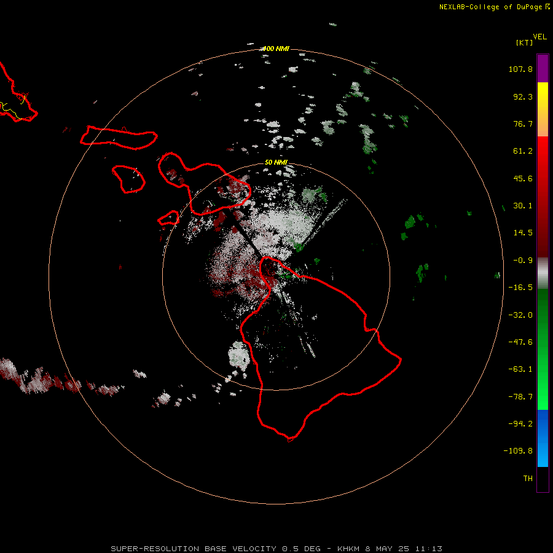
Task: Select the -78.7 scale value
Action: pyautogui.click(x=520, y=397)
